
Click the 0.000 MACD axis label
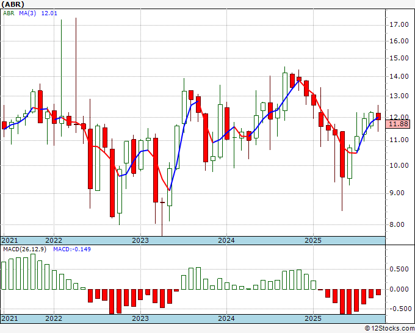pos(399,289)
